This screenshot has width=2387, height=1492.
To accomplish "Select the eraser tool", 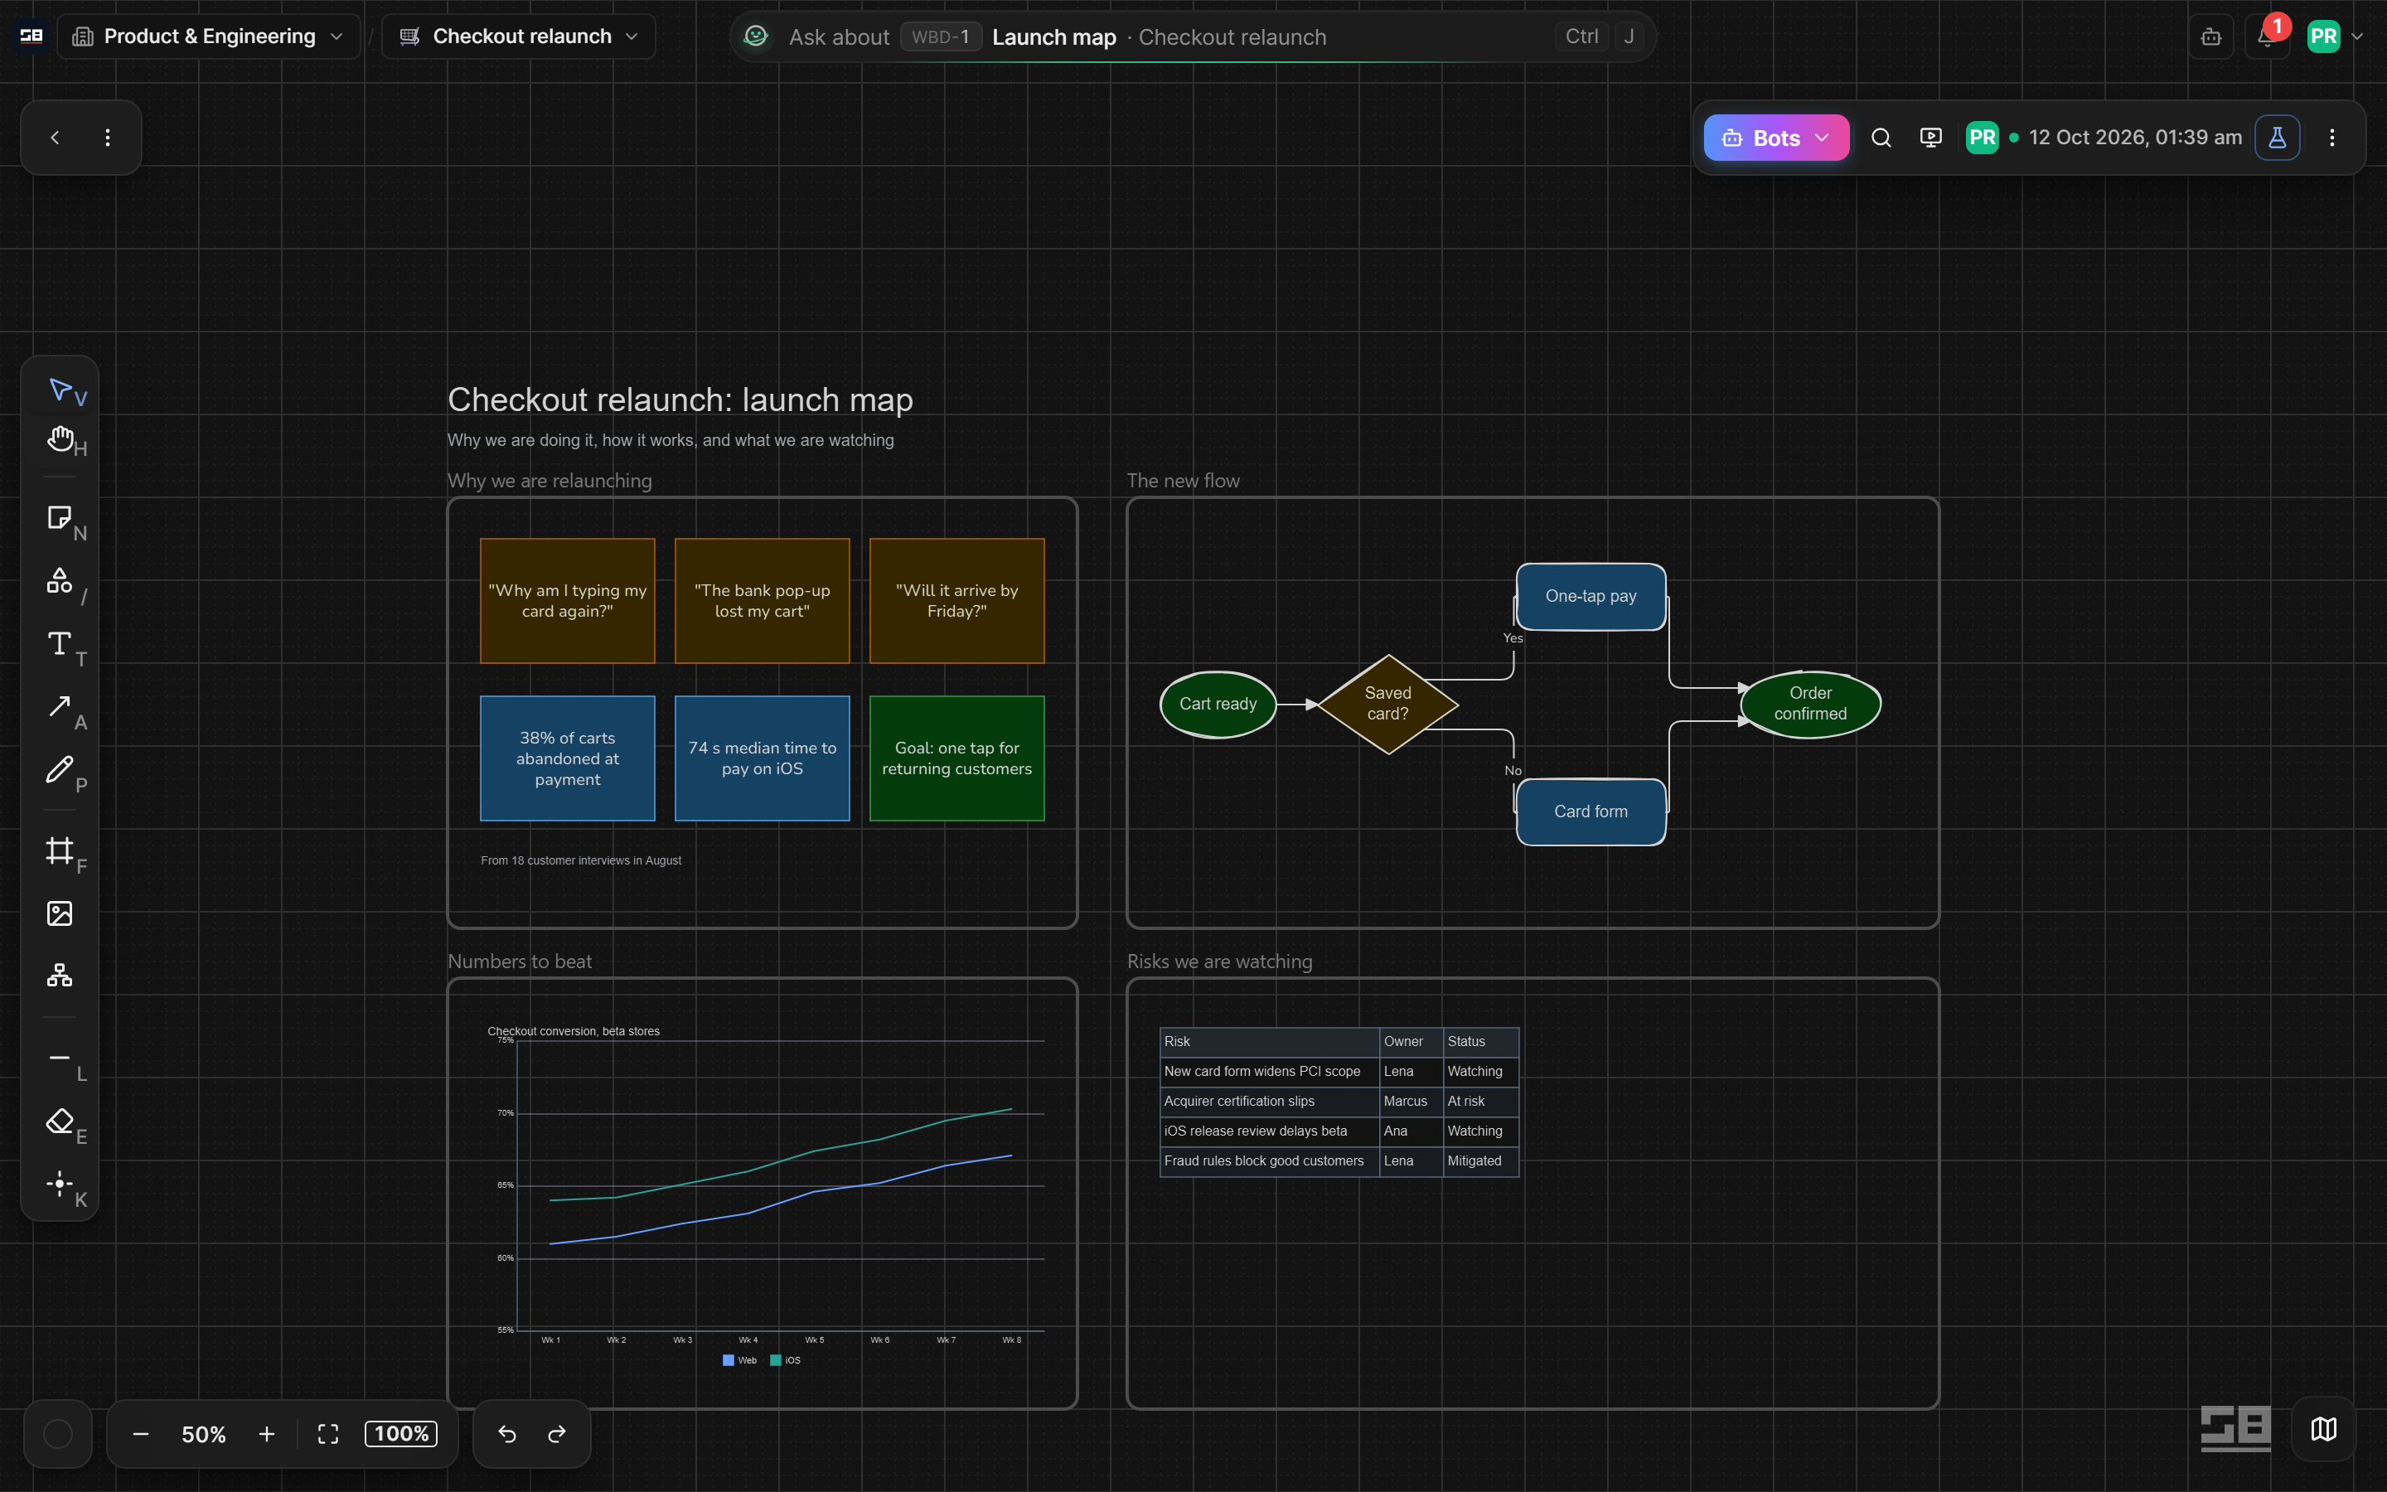I will click(x=61, y=1121).
